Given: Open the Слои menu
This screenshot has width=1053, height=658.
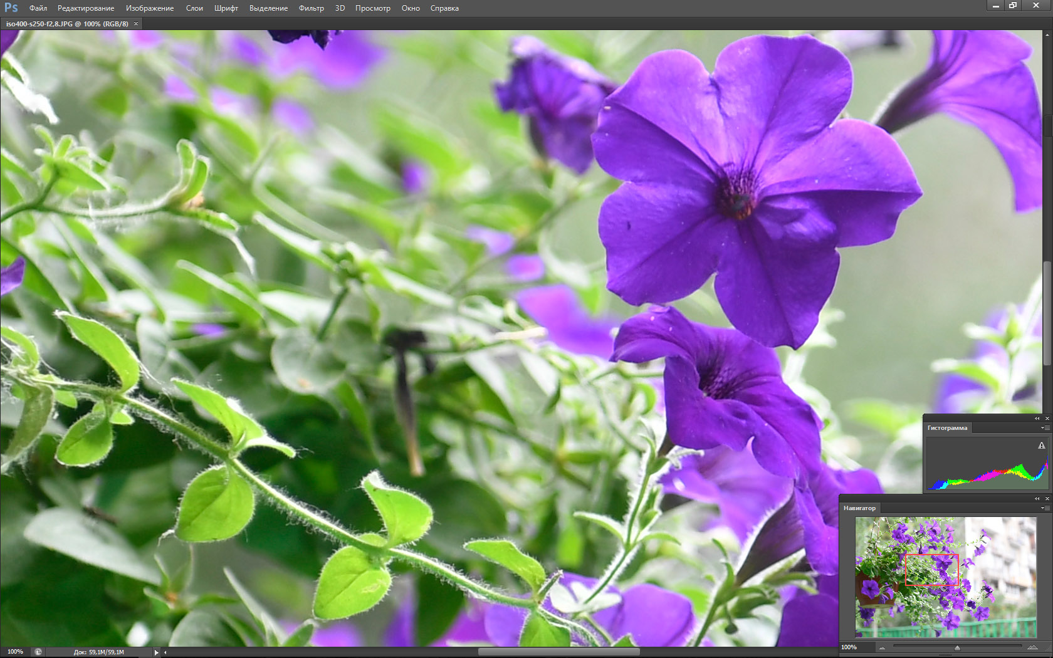Looking at the screenshot, I should (194, 8).
